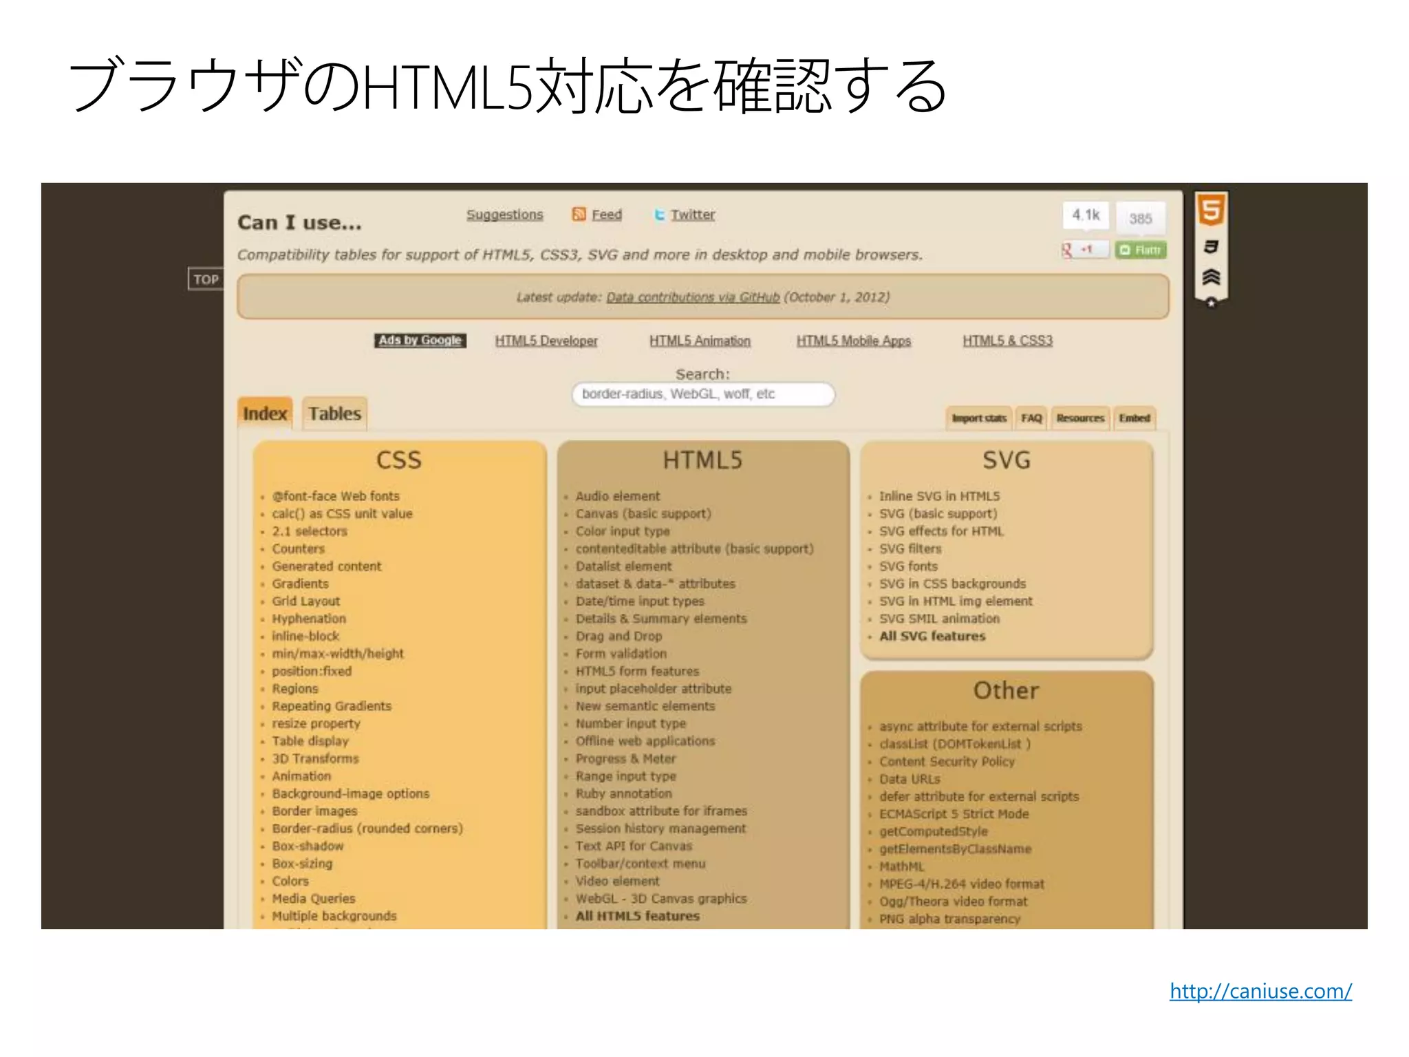Open the HTML5 Mobile Apps ad link
Viewport: 1409px width, 1057px height.
pos(854,341)
